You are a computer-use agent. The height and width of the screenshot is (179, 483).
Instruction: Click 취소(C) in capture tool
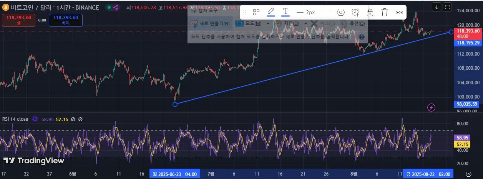(322, 24)
